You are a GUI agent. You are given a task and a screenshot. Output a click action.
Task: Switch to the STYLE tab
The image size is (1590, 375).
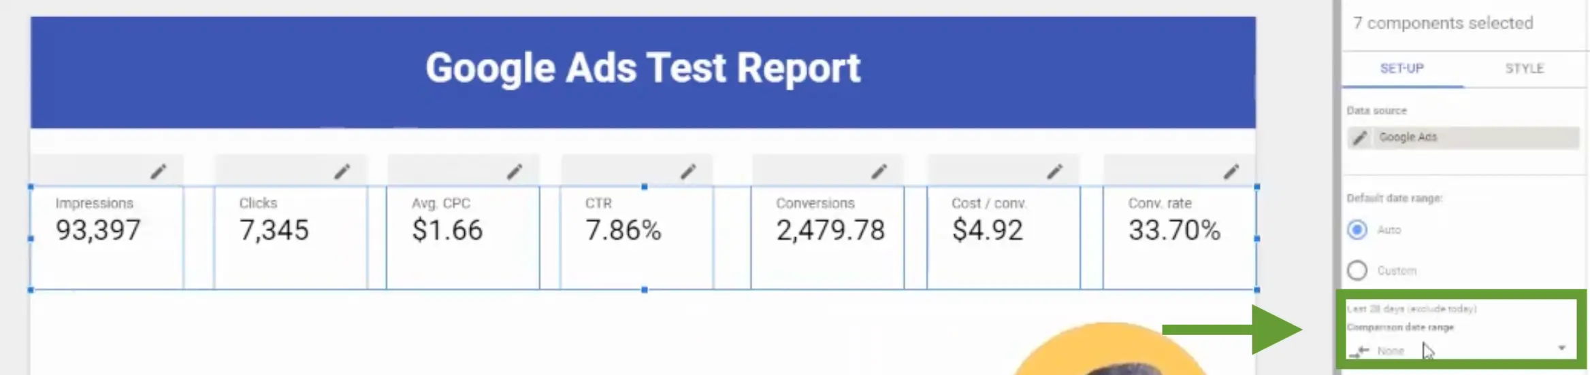1524,69
